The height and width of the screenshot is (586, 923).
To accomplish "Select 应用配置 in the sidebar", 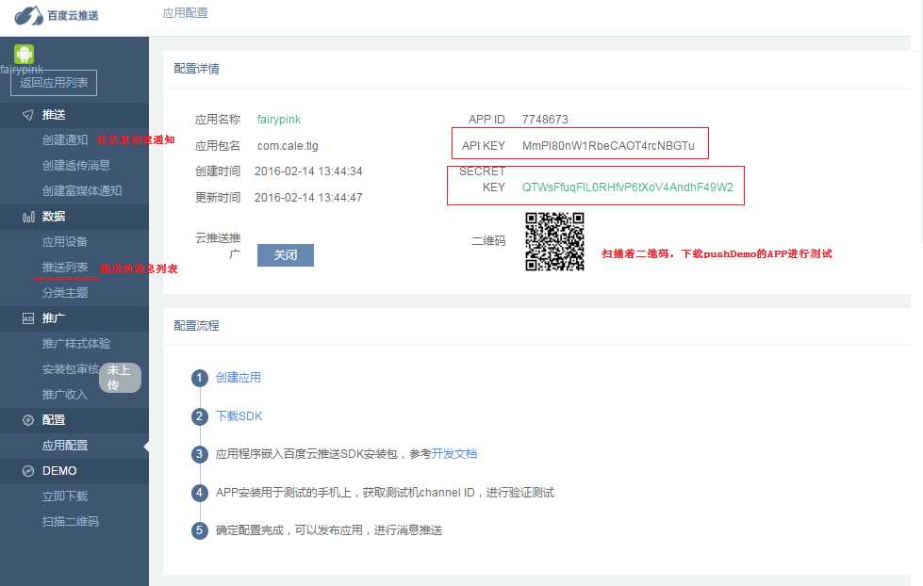I will pos(65,446).
